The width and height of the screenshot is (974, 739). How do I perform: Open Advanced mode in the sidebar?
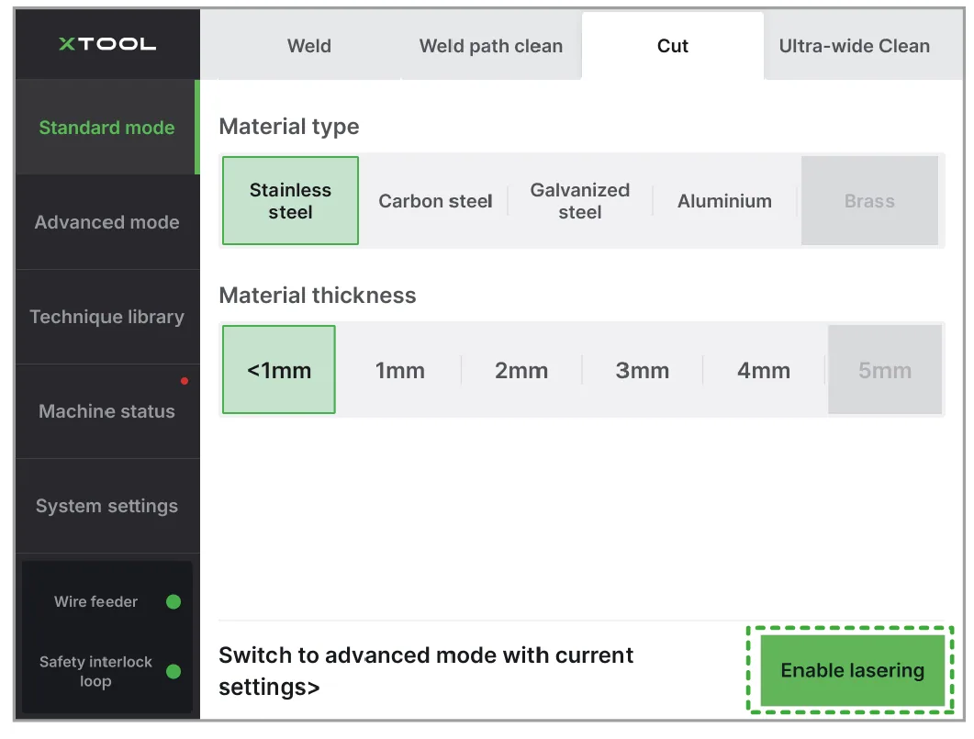[106, 222]
